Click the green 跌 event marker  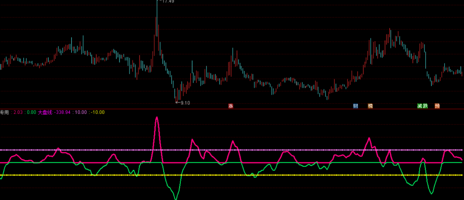click(425, 106)
